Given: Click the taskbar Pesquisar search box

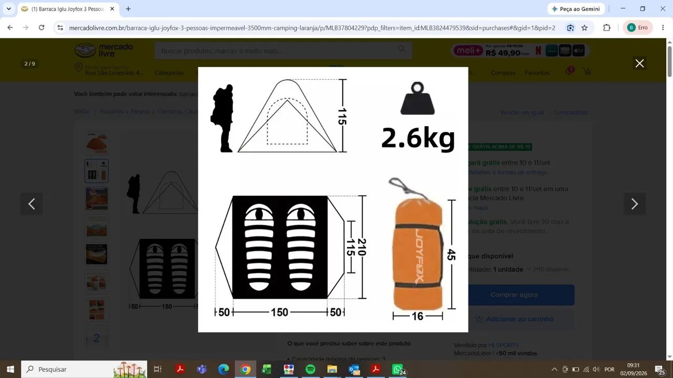Looking at the screenshot, I should (84, 369).
